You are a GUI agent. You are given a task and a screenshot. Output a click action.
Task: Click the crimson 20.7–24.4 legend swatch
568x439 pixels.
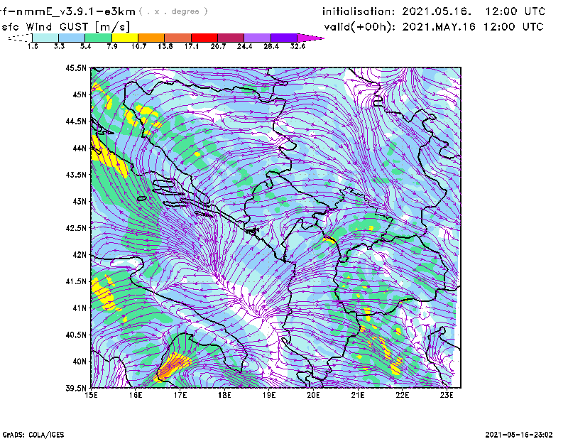pos(231,38)
